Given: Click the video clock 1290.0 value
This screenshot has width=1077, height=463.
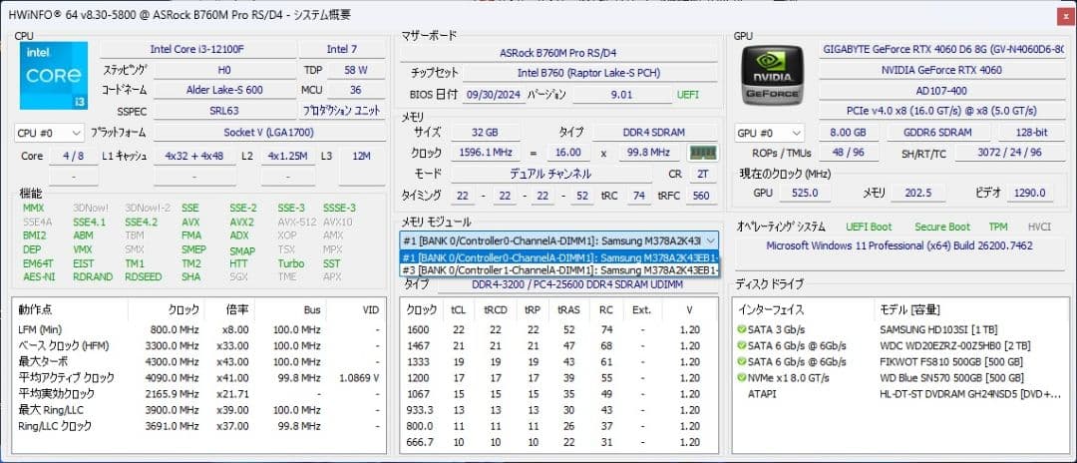Looking at the screenshot, I should [x=1029, y=193].
